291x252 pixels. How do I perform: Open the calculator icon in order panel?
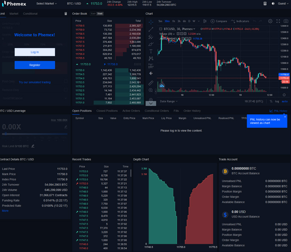pyautogui.click(x=66, y=14)
